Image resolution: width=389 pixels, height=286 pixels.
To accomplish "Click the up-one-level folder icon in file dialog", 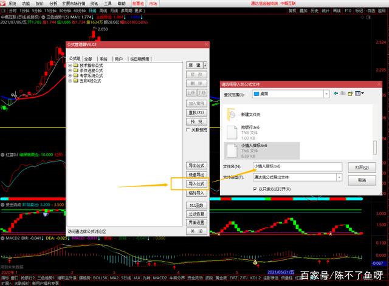I will tap(343, 94).
